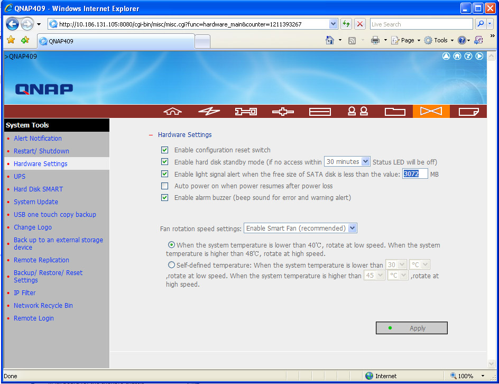Click the Add to Favorites star-plus icon
This screenshot has height=384, width=499.
point(25,40)
